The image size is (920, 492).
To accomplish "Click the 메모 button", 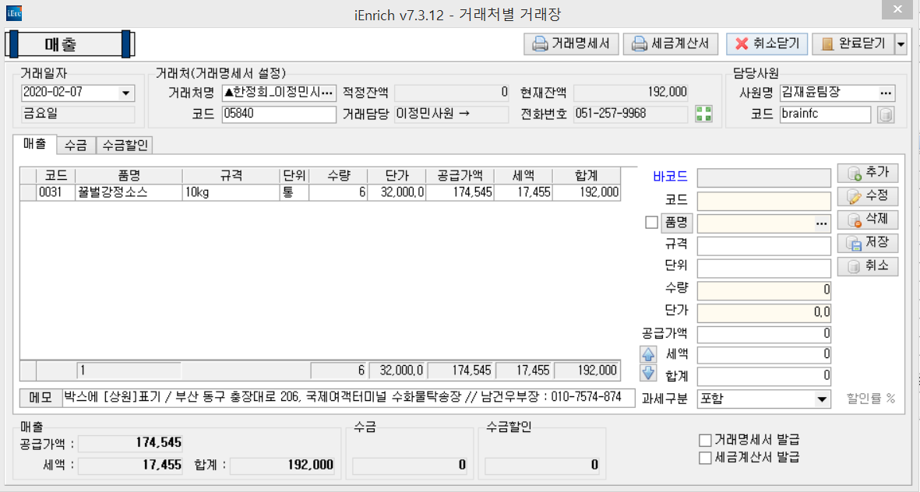I will 41,397.
